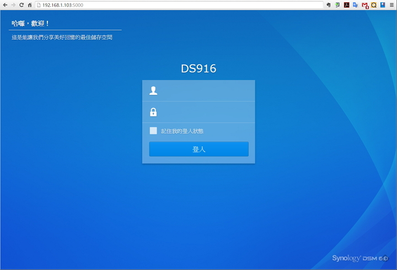Open the Chrome hamburger menu
Screen dimensions: 397x270
tap(391, 4)
